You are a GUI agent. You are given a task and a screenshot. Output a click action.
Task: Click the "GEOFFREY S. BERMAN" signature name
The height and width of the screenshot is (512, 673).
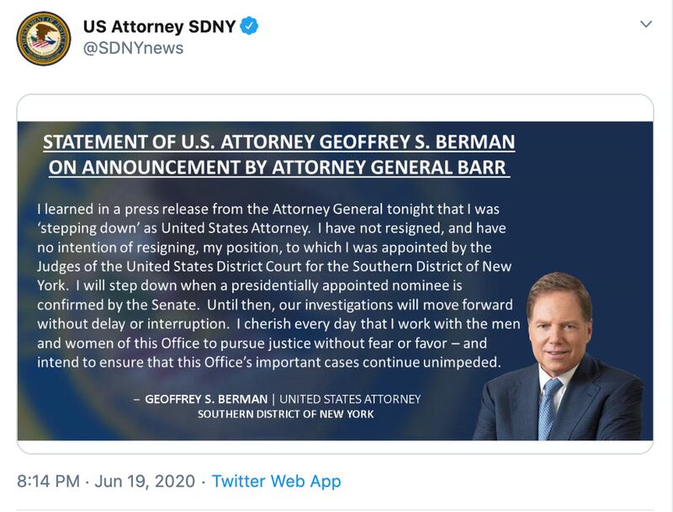point(206,399)
